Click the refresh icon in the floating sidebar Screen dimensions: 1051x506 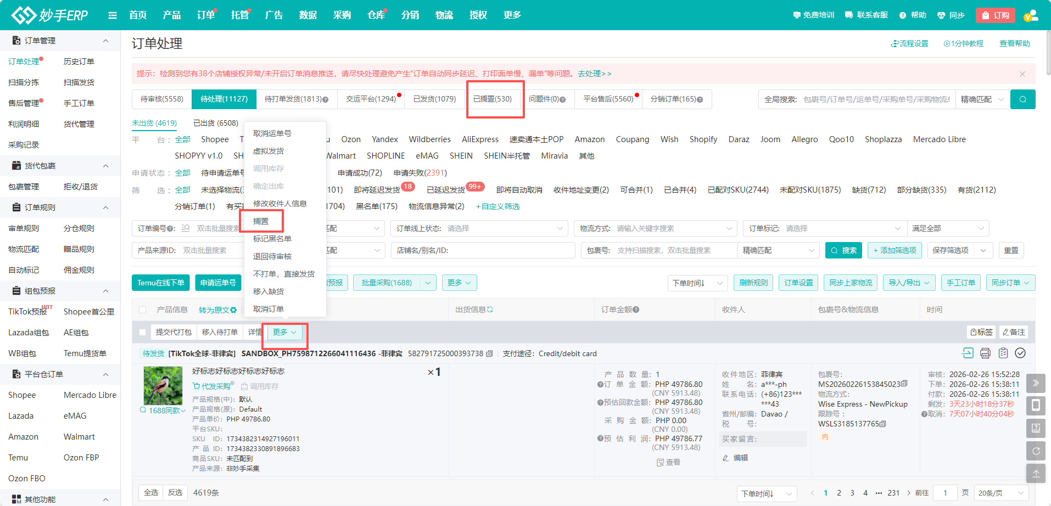click(x=1036, y=451)
